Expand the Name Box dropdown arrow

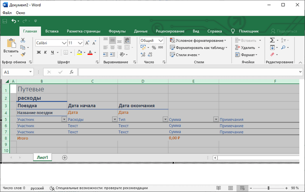coord(30,72)
